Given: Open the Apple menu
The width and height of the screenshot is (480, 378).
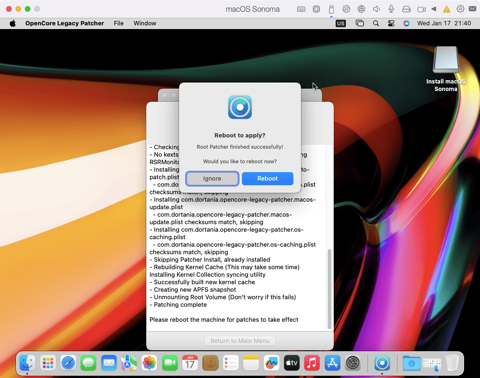Looking at the screenshot, I should pos(13,23).
